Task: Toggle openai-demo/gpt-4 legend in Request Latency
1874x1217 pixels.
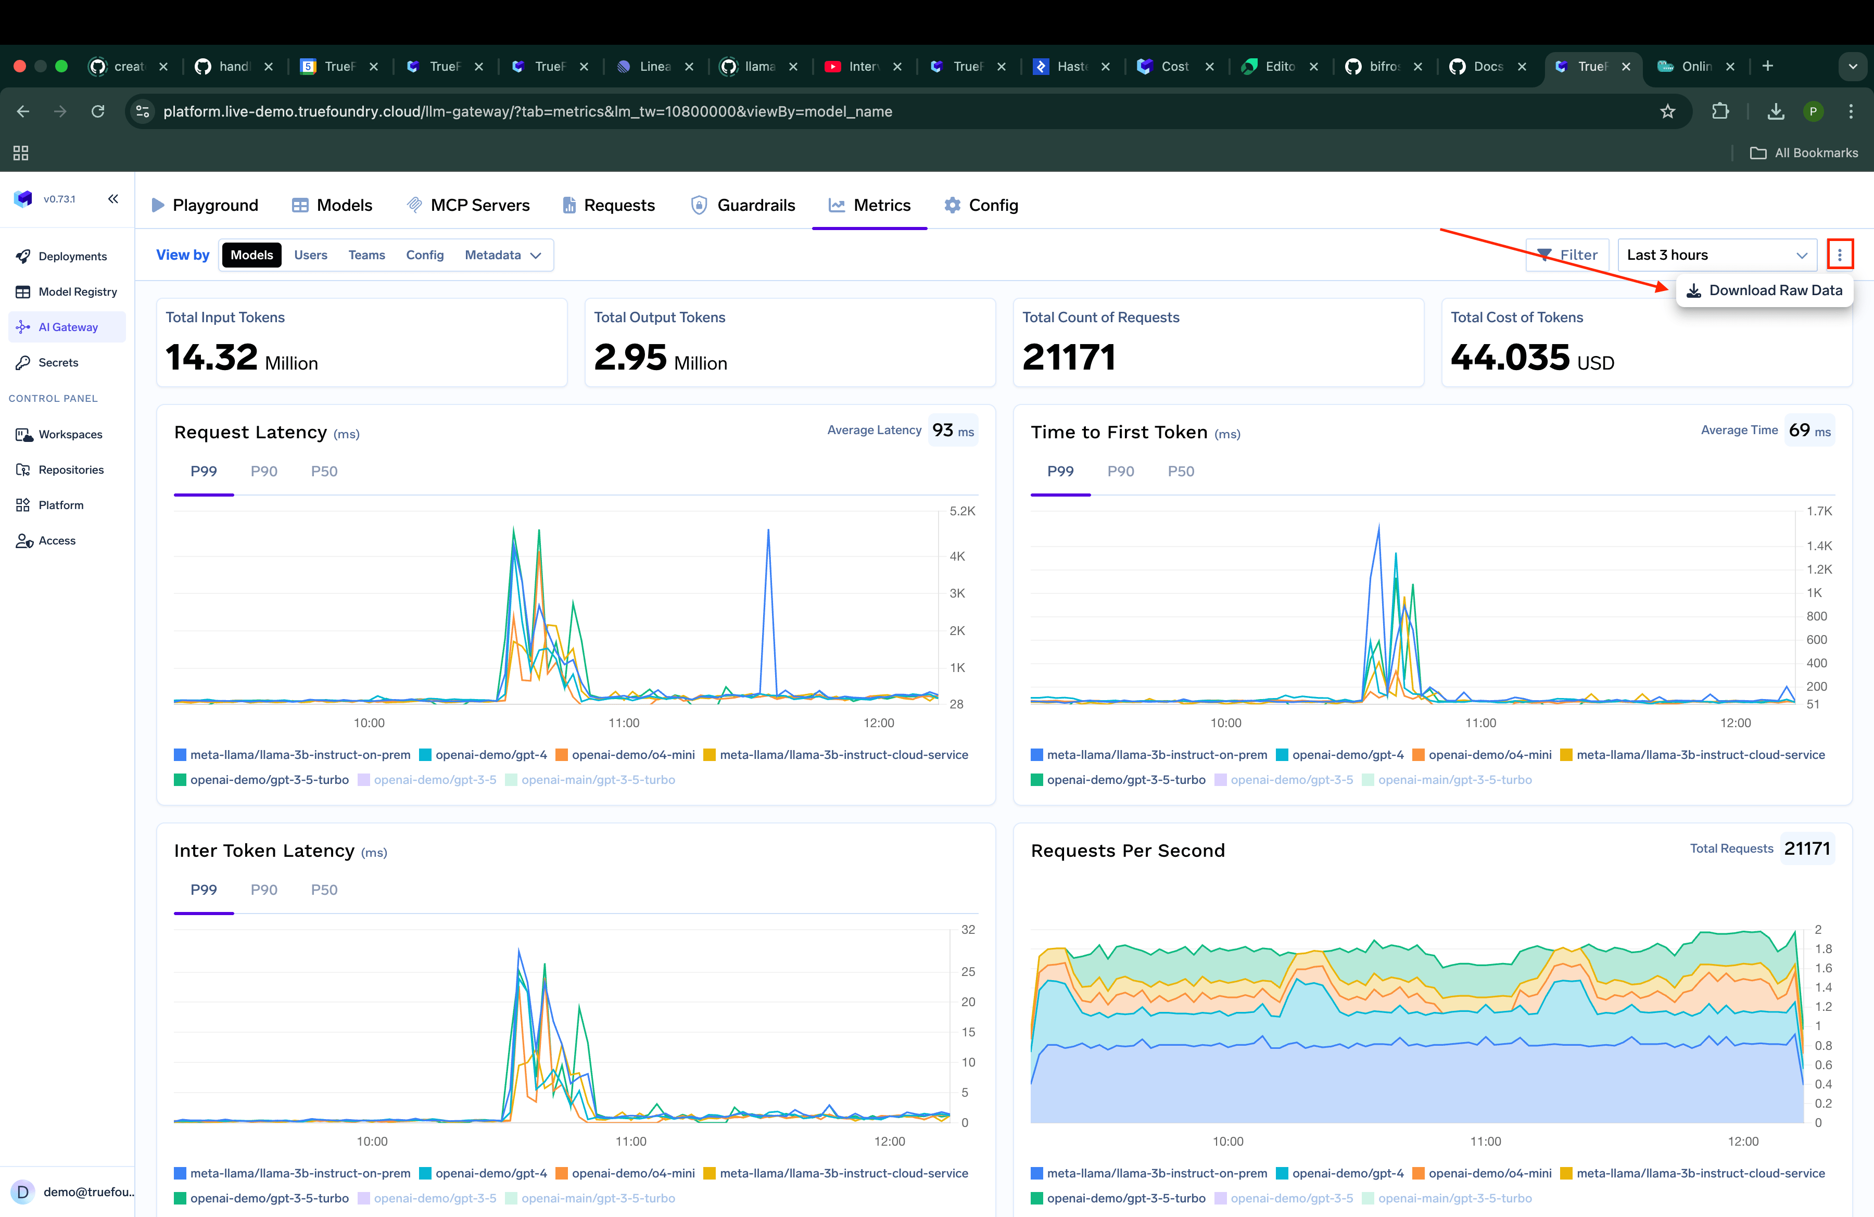Action: [x=483, y=755]
